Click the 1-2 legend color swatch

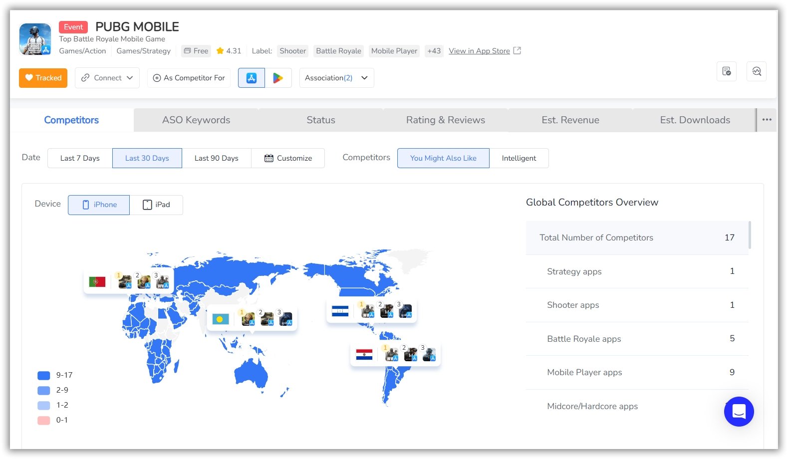pyautogui.click(x=44, y=406)
